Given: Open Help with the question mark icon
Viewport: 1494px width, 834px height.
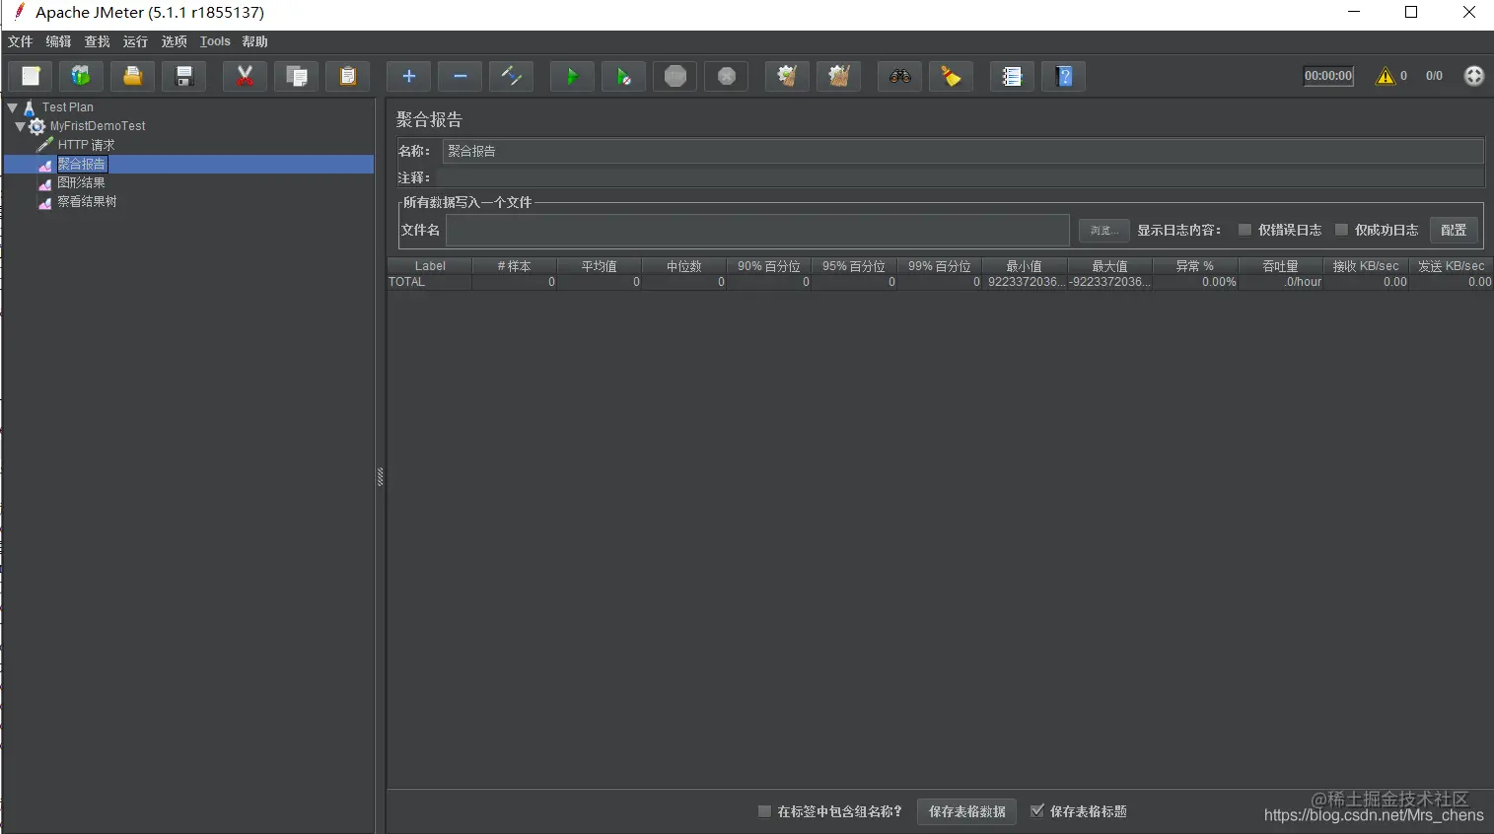Looking at the screenshot, I should [x=1063, y=76].
